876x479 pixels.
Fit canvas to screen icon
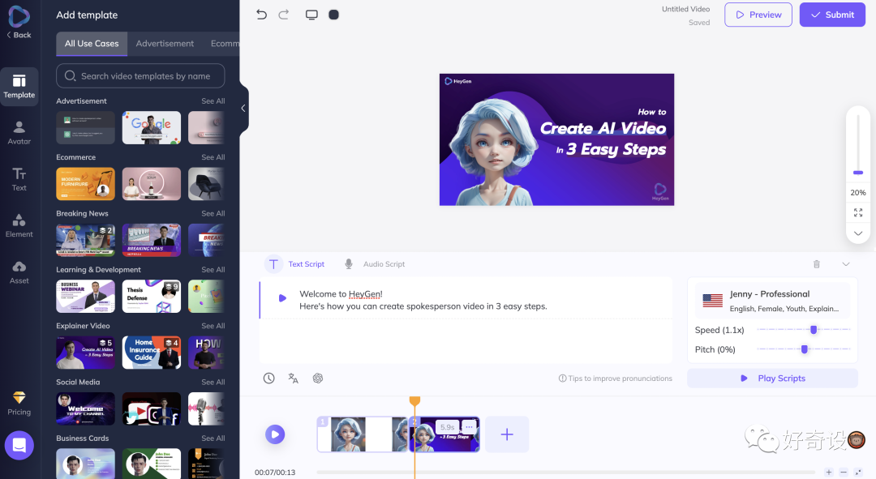pyautogui.click(x=858, y=212)
